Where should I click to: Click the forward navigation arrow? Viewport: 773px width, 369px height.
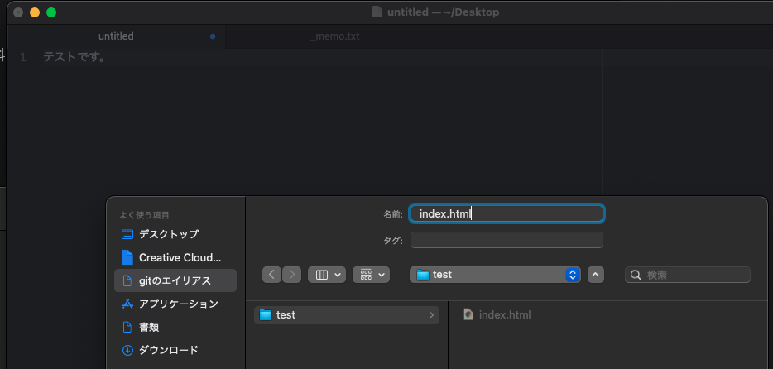click(x=292, y=275)
